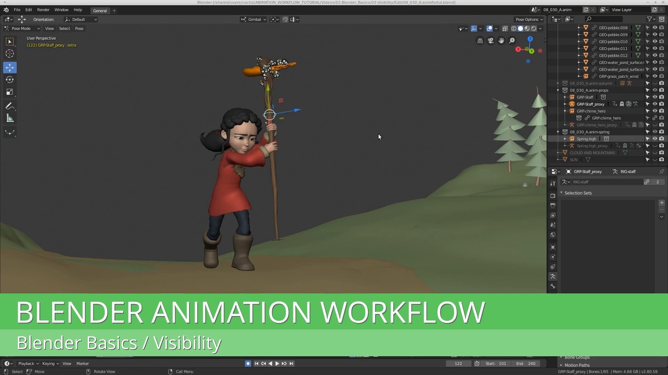
Task: Select the Annotate pencil tool
Action: [9, 106]
